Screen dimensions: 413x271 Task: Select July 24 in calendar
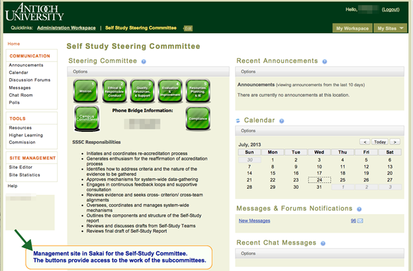[319, 180]
